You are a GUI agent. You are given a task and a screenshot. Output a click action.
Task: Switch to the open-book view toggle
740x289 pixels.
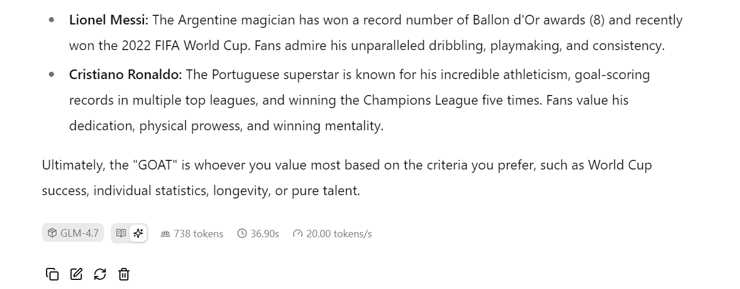121,233
